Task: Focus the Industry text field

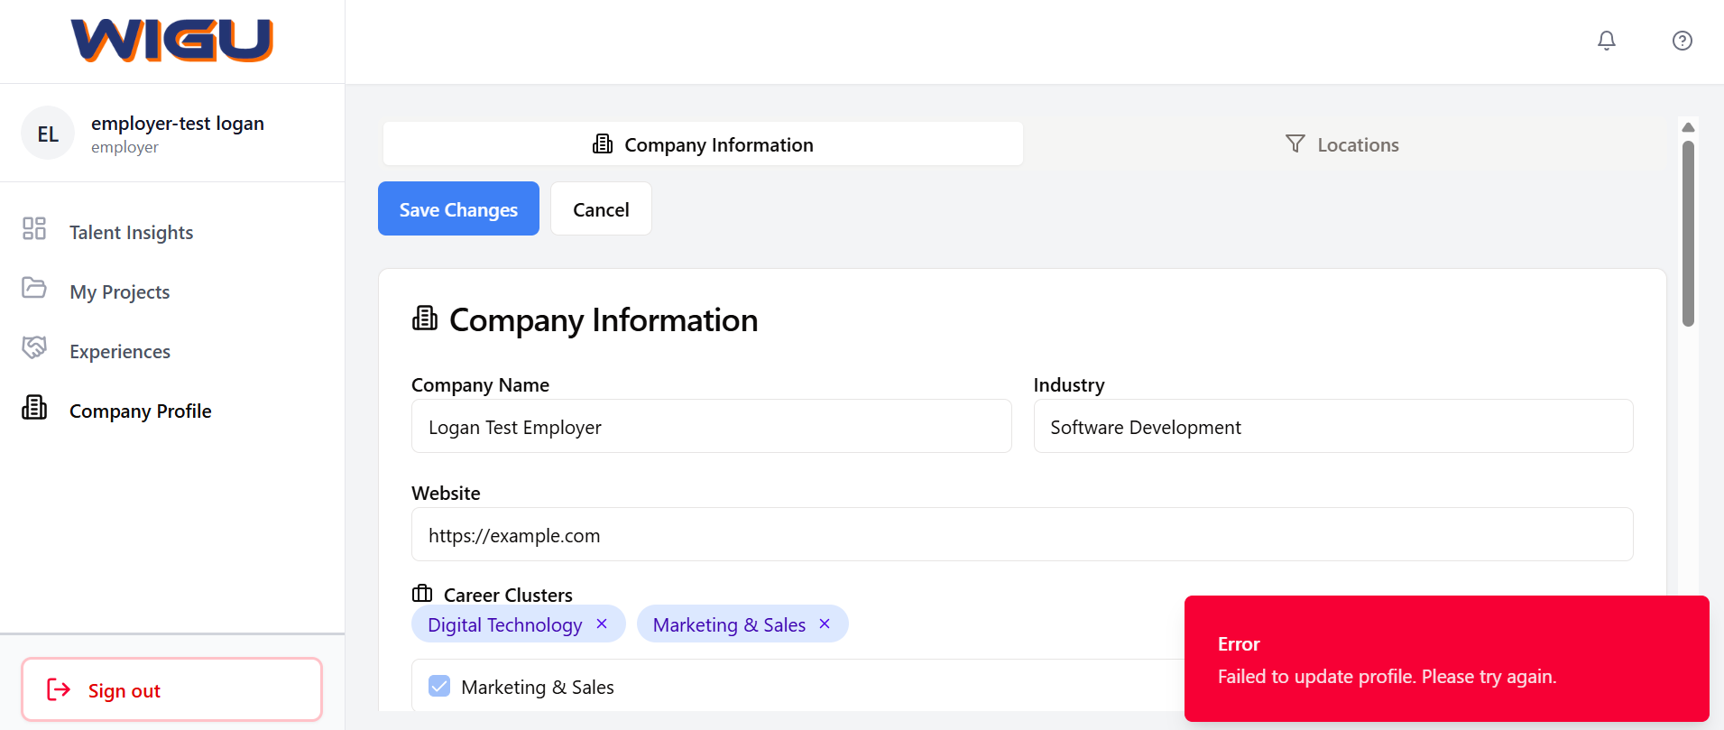Action: (x=1332, y=427)
